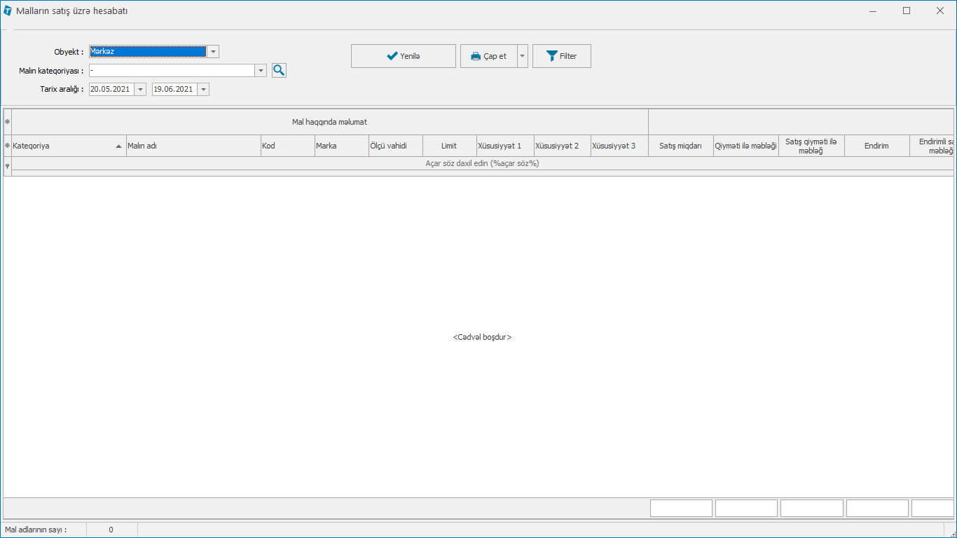
Task: Open the end date calendar dropdown
Action: pyautogui.click(x=202, y=90)
